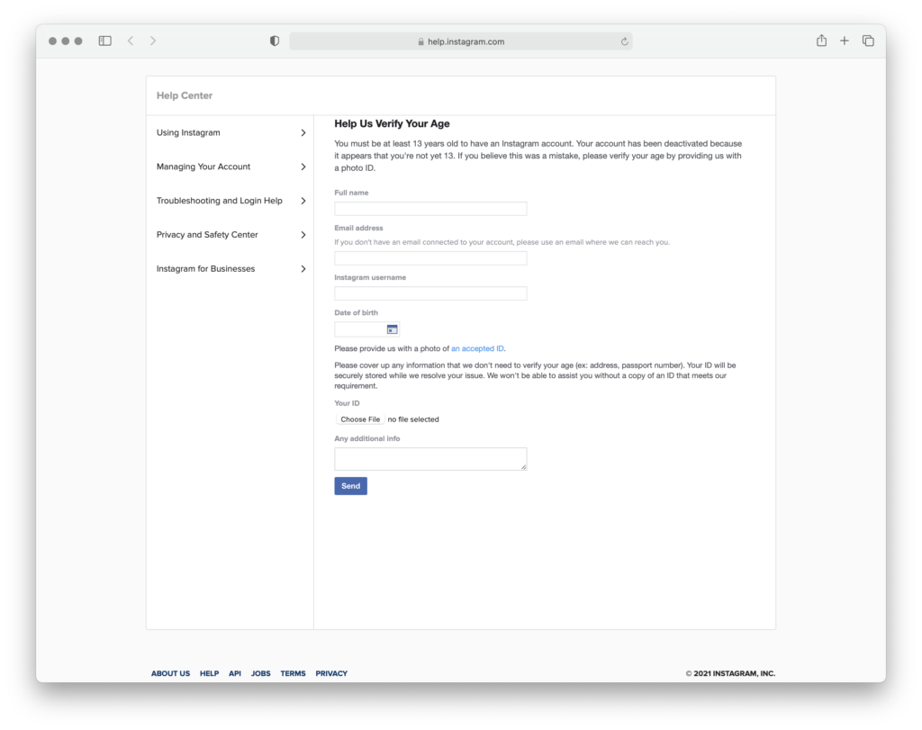Click the 'Help Us Verify Your Age' heading
This screenshot has width=922, height=730.
(x=393, y=124)
